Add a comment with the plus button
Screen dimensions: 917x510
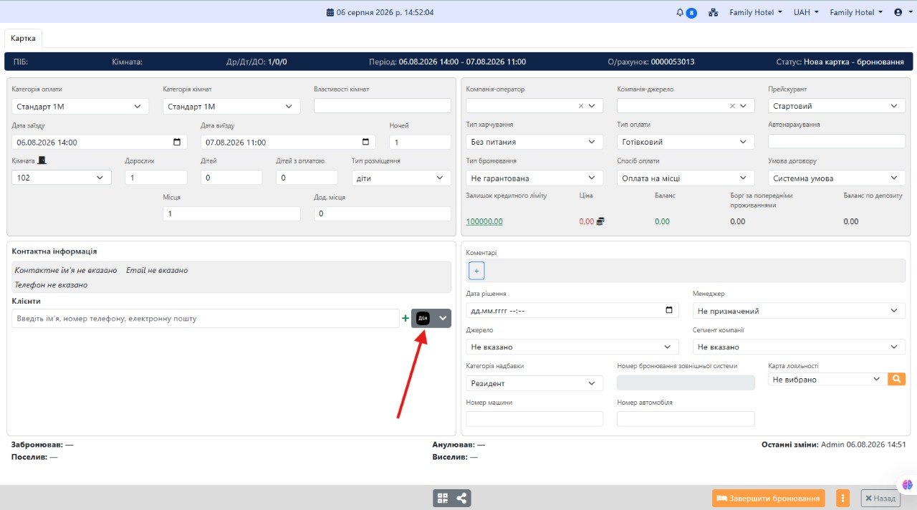coord(476,271)
